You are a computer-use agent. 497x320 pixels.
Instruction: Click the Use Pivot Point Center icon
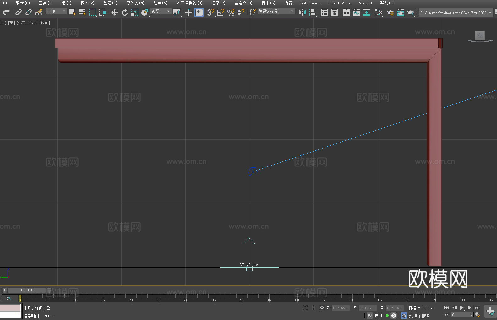tap(177, 12)
